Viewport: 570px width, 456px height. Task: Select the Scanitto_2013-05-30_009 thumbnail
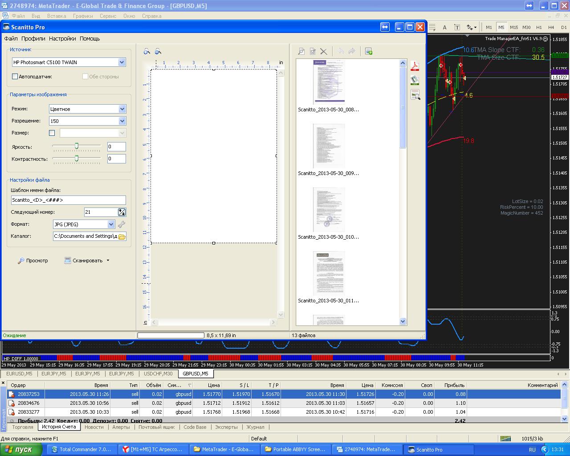coord(329,150)
